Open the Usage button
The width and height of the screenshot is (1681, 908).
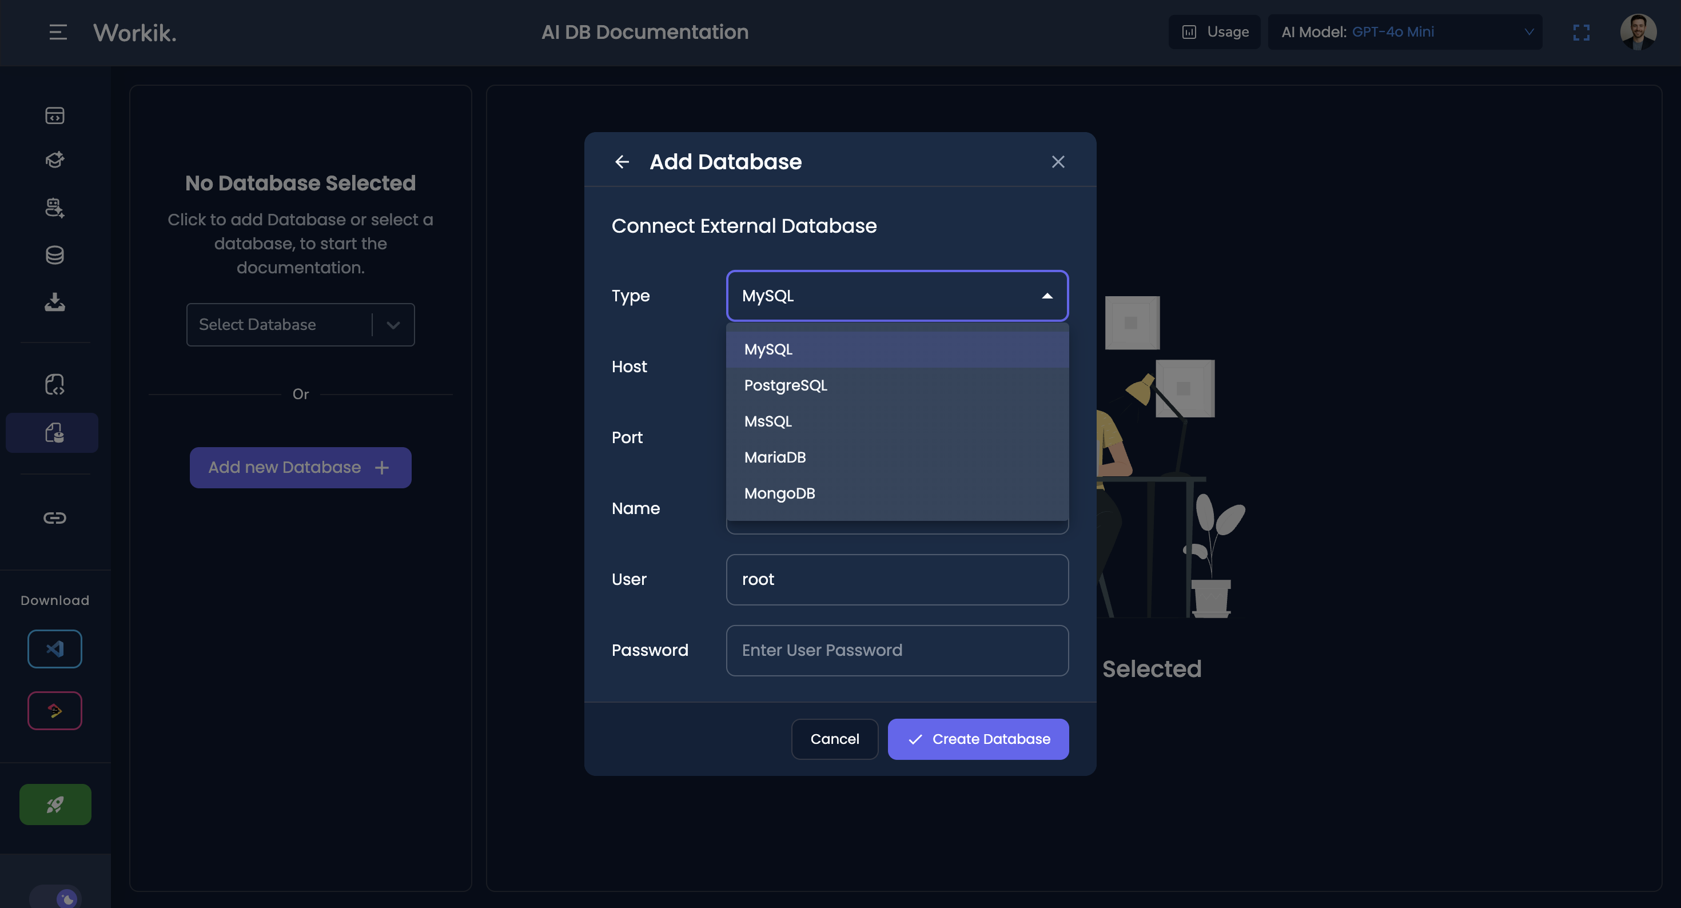(1215, 32)
